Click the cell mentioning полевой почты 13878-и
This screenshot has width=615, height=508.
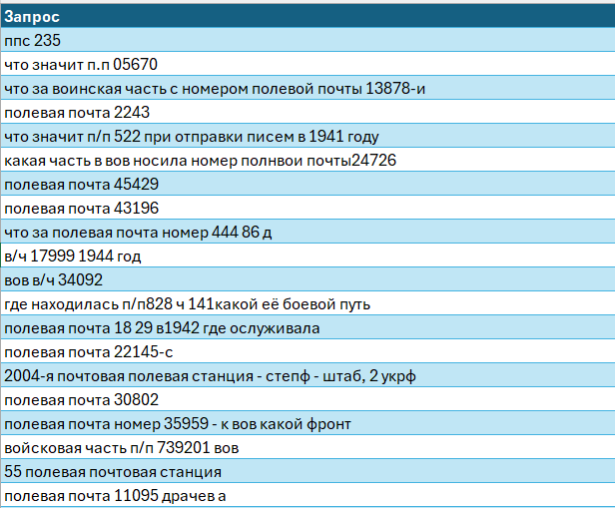click(215, 89)
